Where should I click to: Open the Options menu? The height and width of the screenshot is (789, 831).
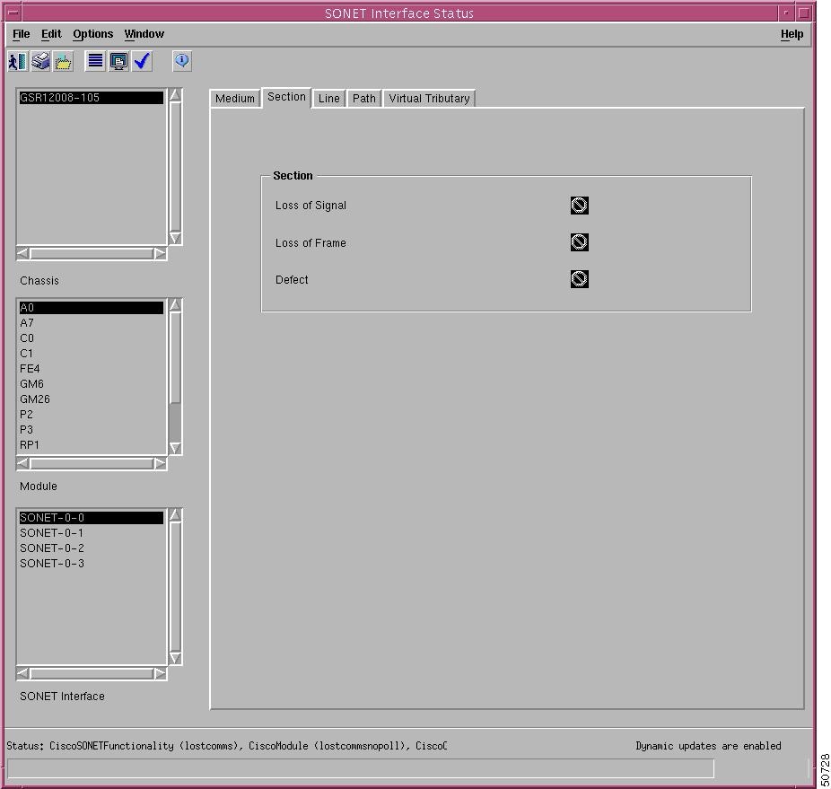tap(92, 34)
